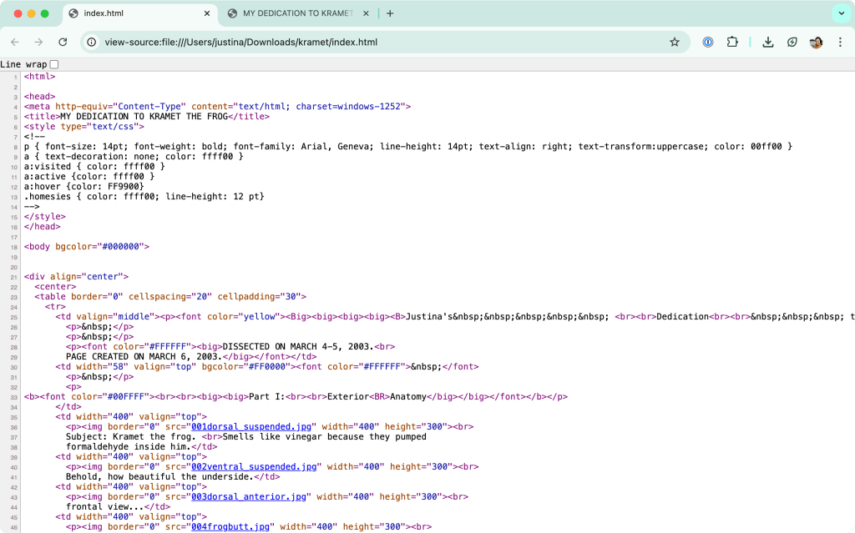Close the index.html tab
This screenshot has height=533, width=855.
(208, 13)
